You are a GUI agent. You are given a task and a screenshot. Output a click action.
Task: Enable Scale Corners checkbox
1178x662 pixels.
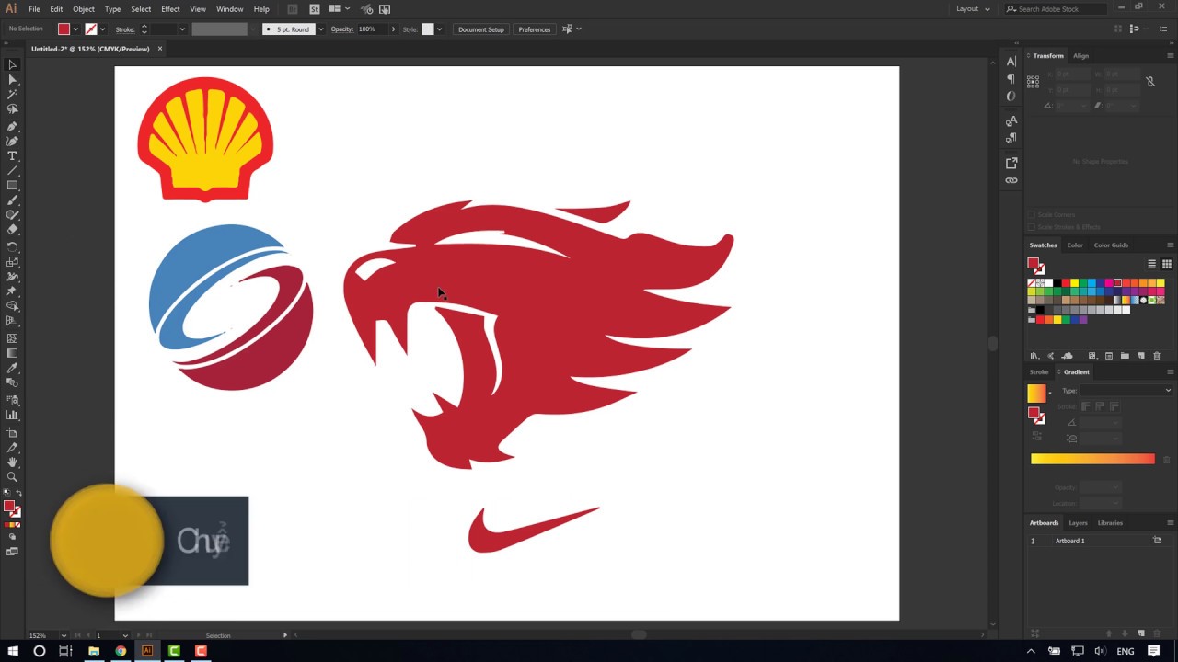(1033, 215)
